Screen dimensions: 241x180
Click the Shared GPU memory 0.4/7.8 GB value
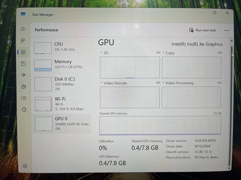145,148
